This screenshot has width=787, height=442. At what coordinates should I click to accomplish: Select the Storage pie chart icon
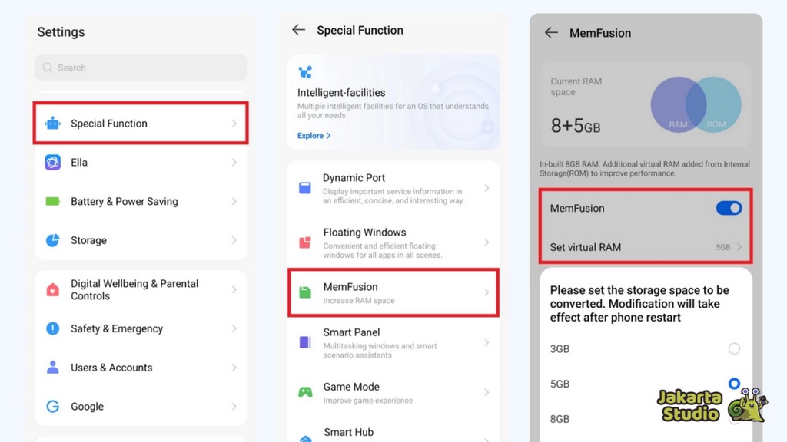52,240
